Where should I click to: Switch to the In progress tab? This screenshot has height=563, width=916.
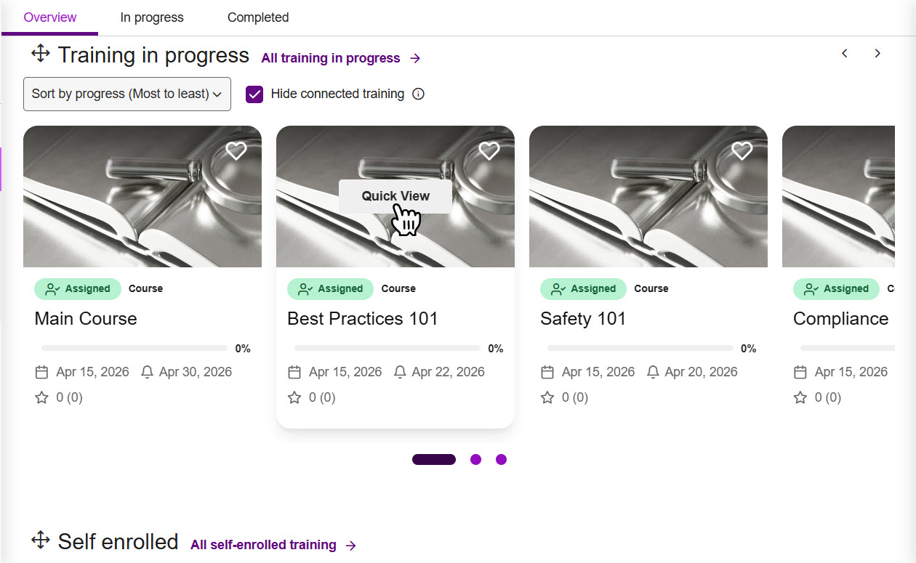point(152,17)
